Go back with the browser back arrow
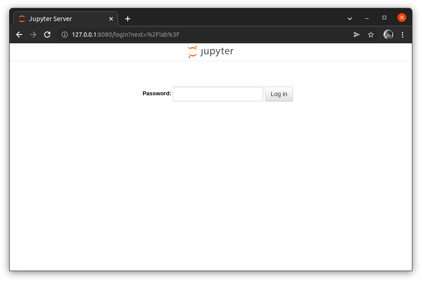Image resolution: width=422 pixels, height=282 pixels. pyautogui.click(x=19, y=35)
